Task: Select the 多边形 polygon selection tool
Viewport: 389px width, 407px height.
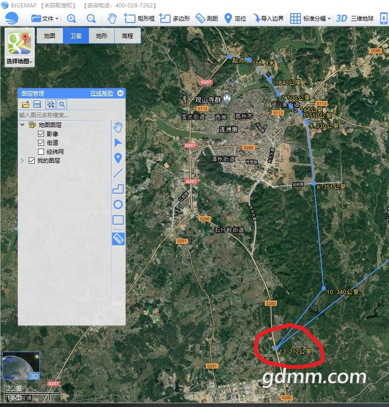Action: click(175, 18)
